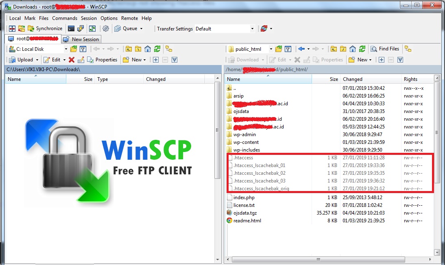
Task: Click the refresh globe icon in the Transfer Settings toolbar
Action: 264,28
